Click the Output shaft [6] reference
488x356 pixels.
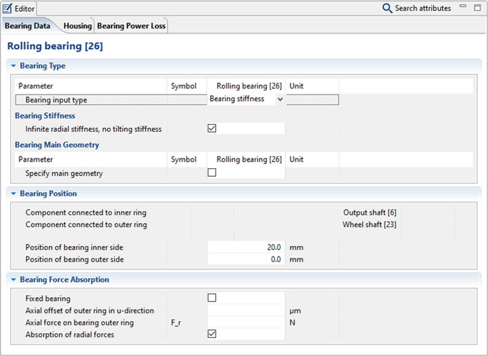369,213
